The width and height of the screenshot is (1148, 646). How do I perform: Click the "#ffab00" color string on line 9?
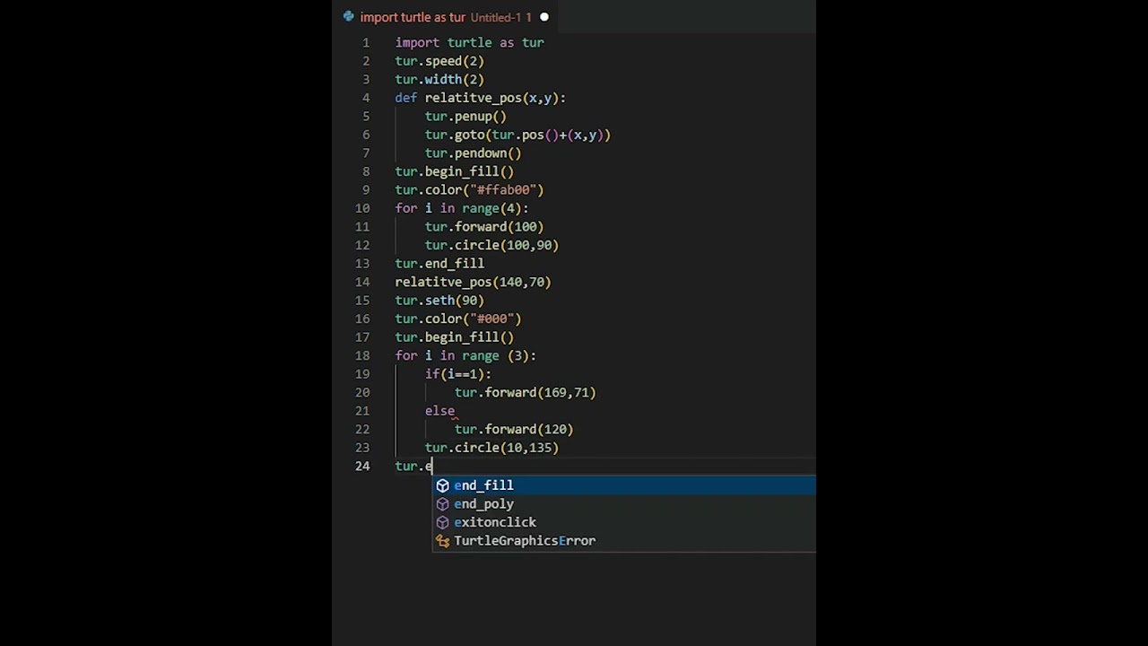506,190
